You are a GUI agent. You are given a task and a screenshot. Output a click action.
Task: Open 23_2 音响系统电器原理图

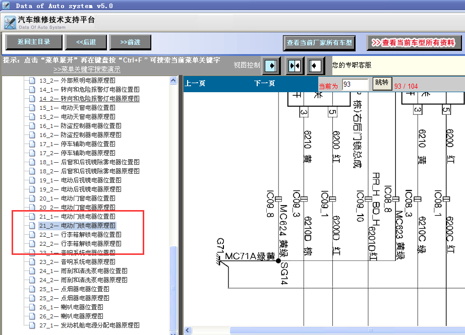click(x=77, y=262)
